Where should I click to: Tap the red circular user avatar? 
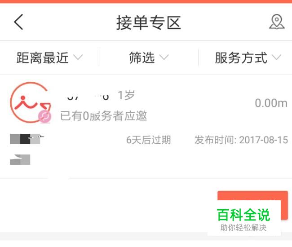coord(31,102)
